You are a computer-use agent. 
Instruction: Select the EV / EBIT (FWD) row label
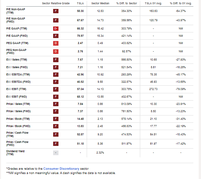coord(17,97)
